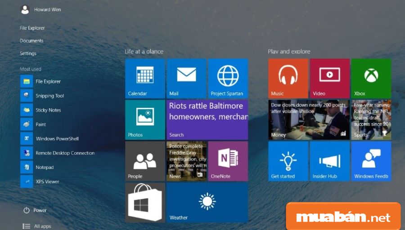Launch the OneNote tile
This screenshot has width=405, height=230.
pyautogui.click(x=228, y=161)
